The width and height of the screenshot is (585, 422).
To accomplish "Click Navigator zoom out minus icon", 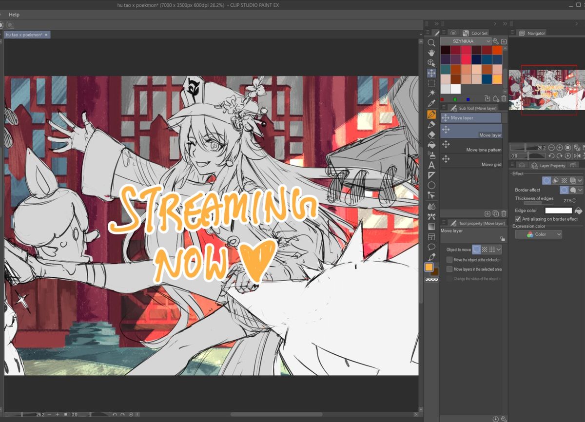I will pos(551,148).
